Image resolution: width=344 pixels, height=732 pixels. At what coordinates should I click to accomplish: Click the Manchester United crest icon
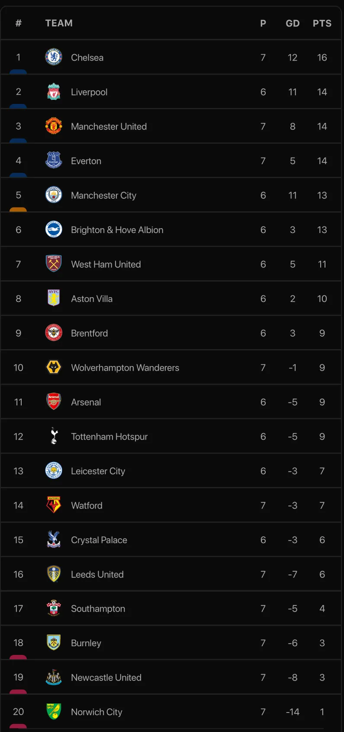(54, 126)
